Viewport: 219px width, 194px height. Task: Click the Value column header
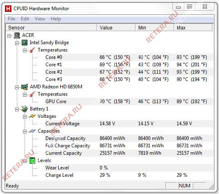click(x=116, y=28)
